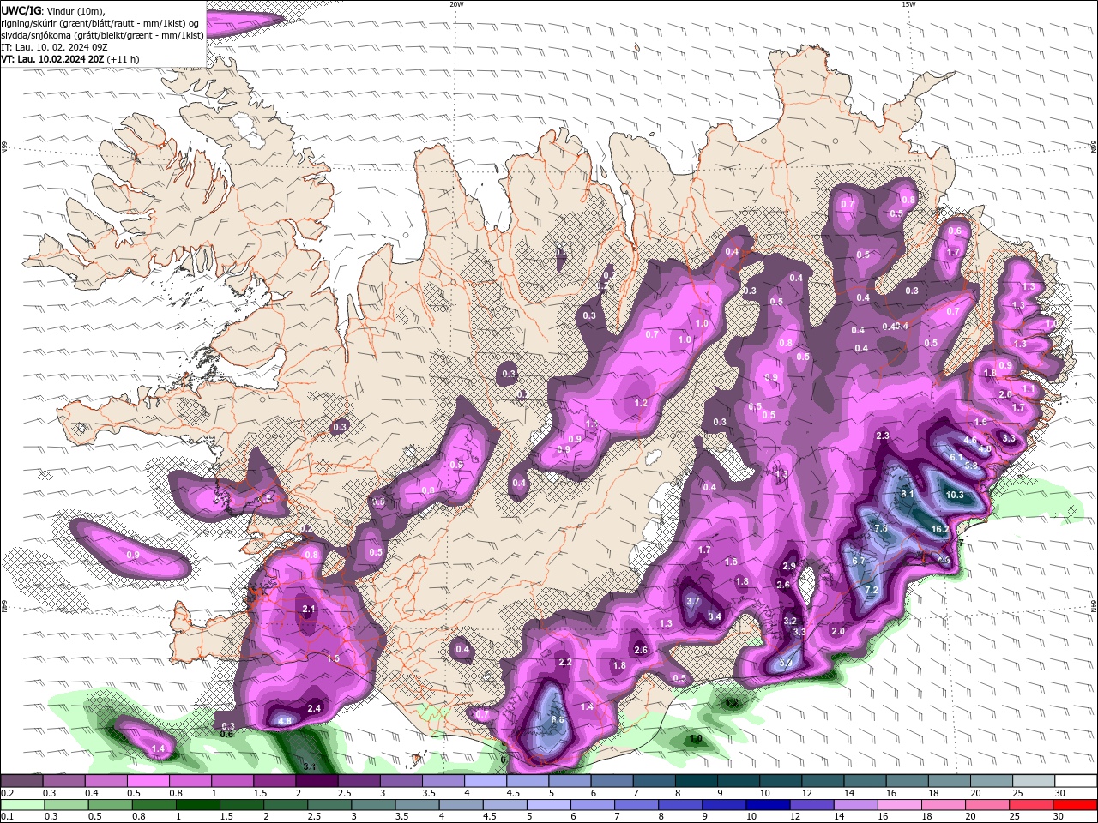This screenshot has height=823, width=1098.
Task: Click the initial time line 'IT: Lau. 10. 02. 2024 09Z'
Action: (54, 47)
